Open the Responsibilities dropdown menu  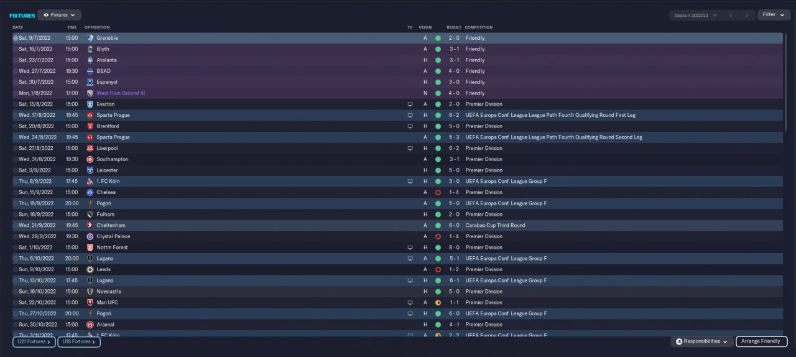[701, 341]
